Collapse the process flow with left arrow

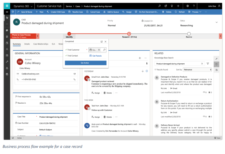pos(38,36)
